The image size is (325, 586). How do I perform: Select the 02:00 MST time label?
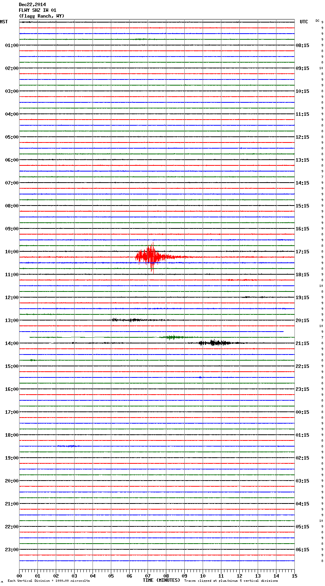point(11,68)
